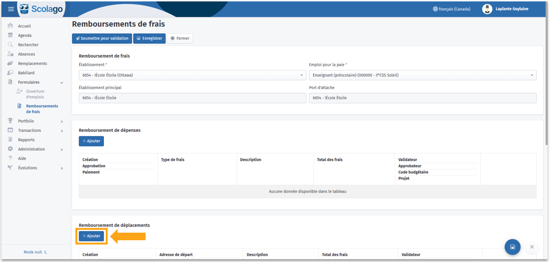The width and height of the screenshot is (550, 262).
Task: Open Rapports menu item
Action: [26, 140]
